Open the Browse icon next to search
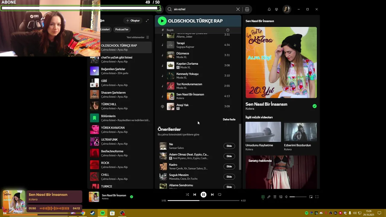Viewport: 386px width, 217px height. click(x=247, y=9)
